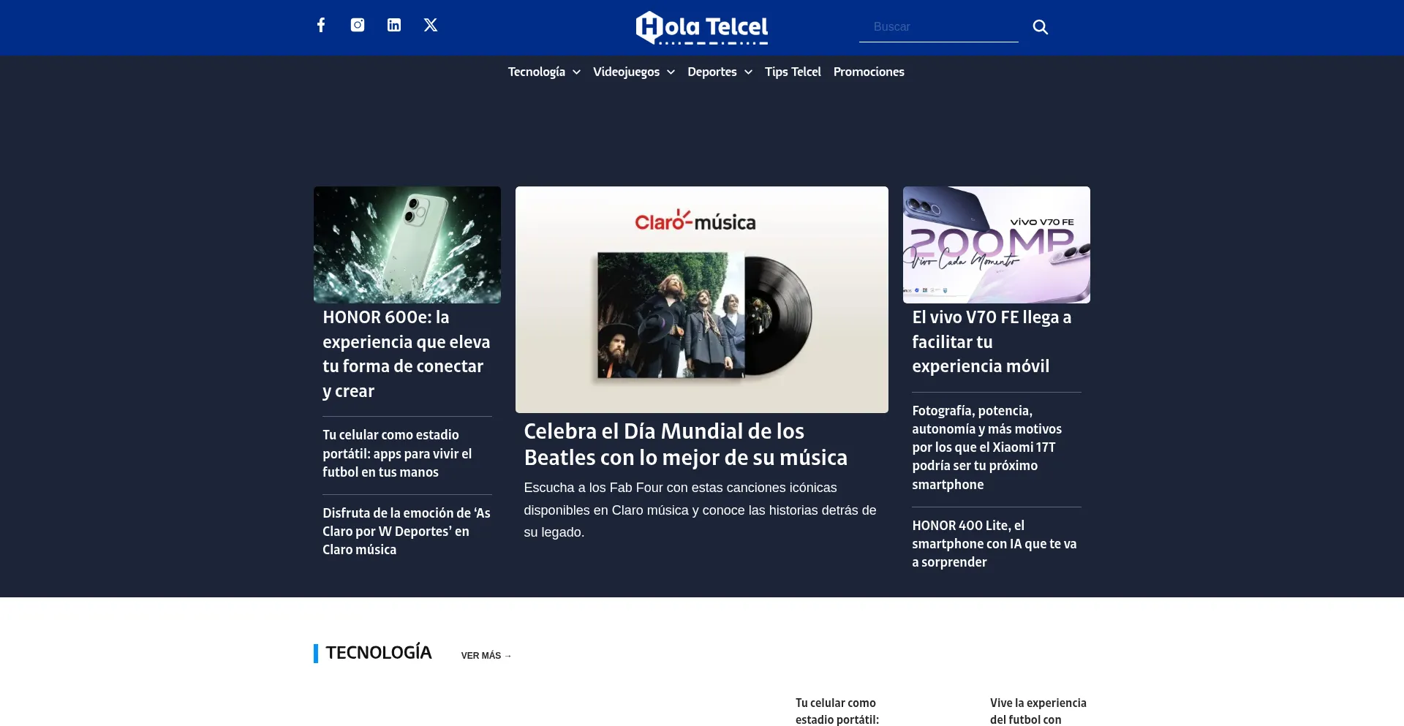The width and height of the screenshot is (1404, 726).
Task: Open 'Vive la experiencia del futbol' article
Action: [1038, 711]
